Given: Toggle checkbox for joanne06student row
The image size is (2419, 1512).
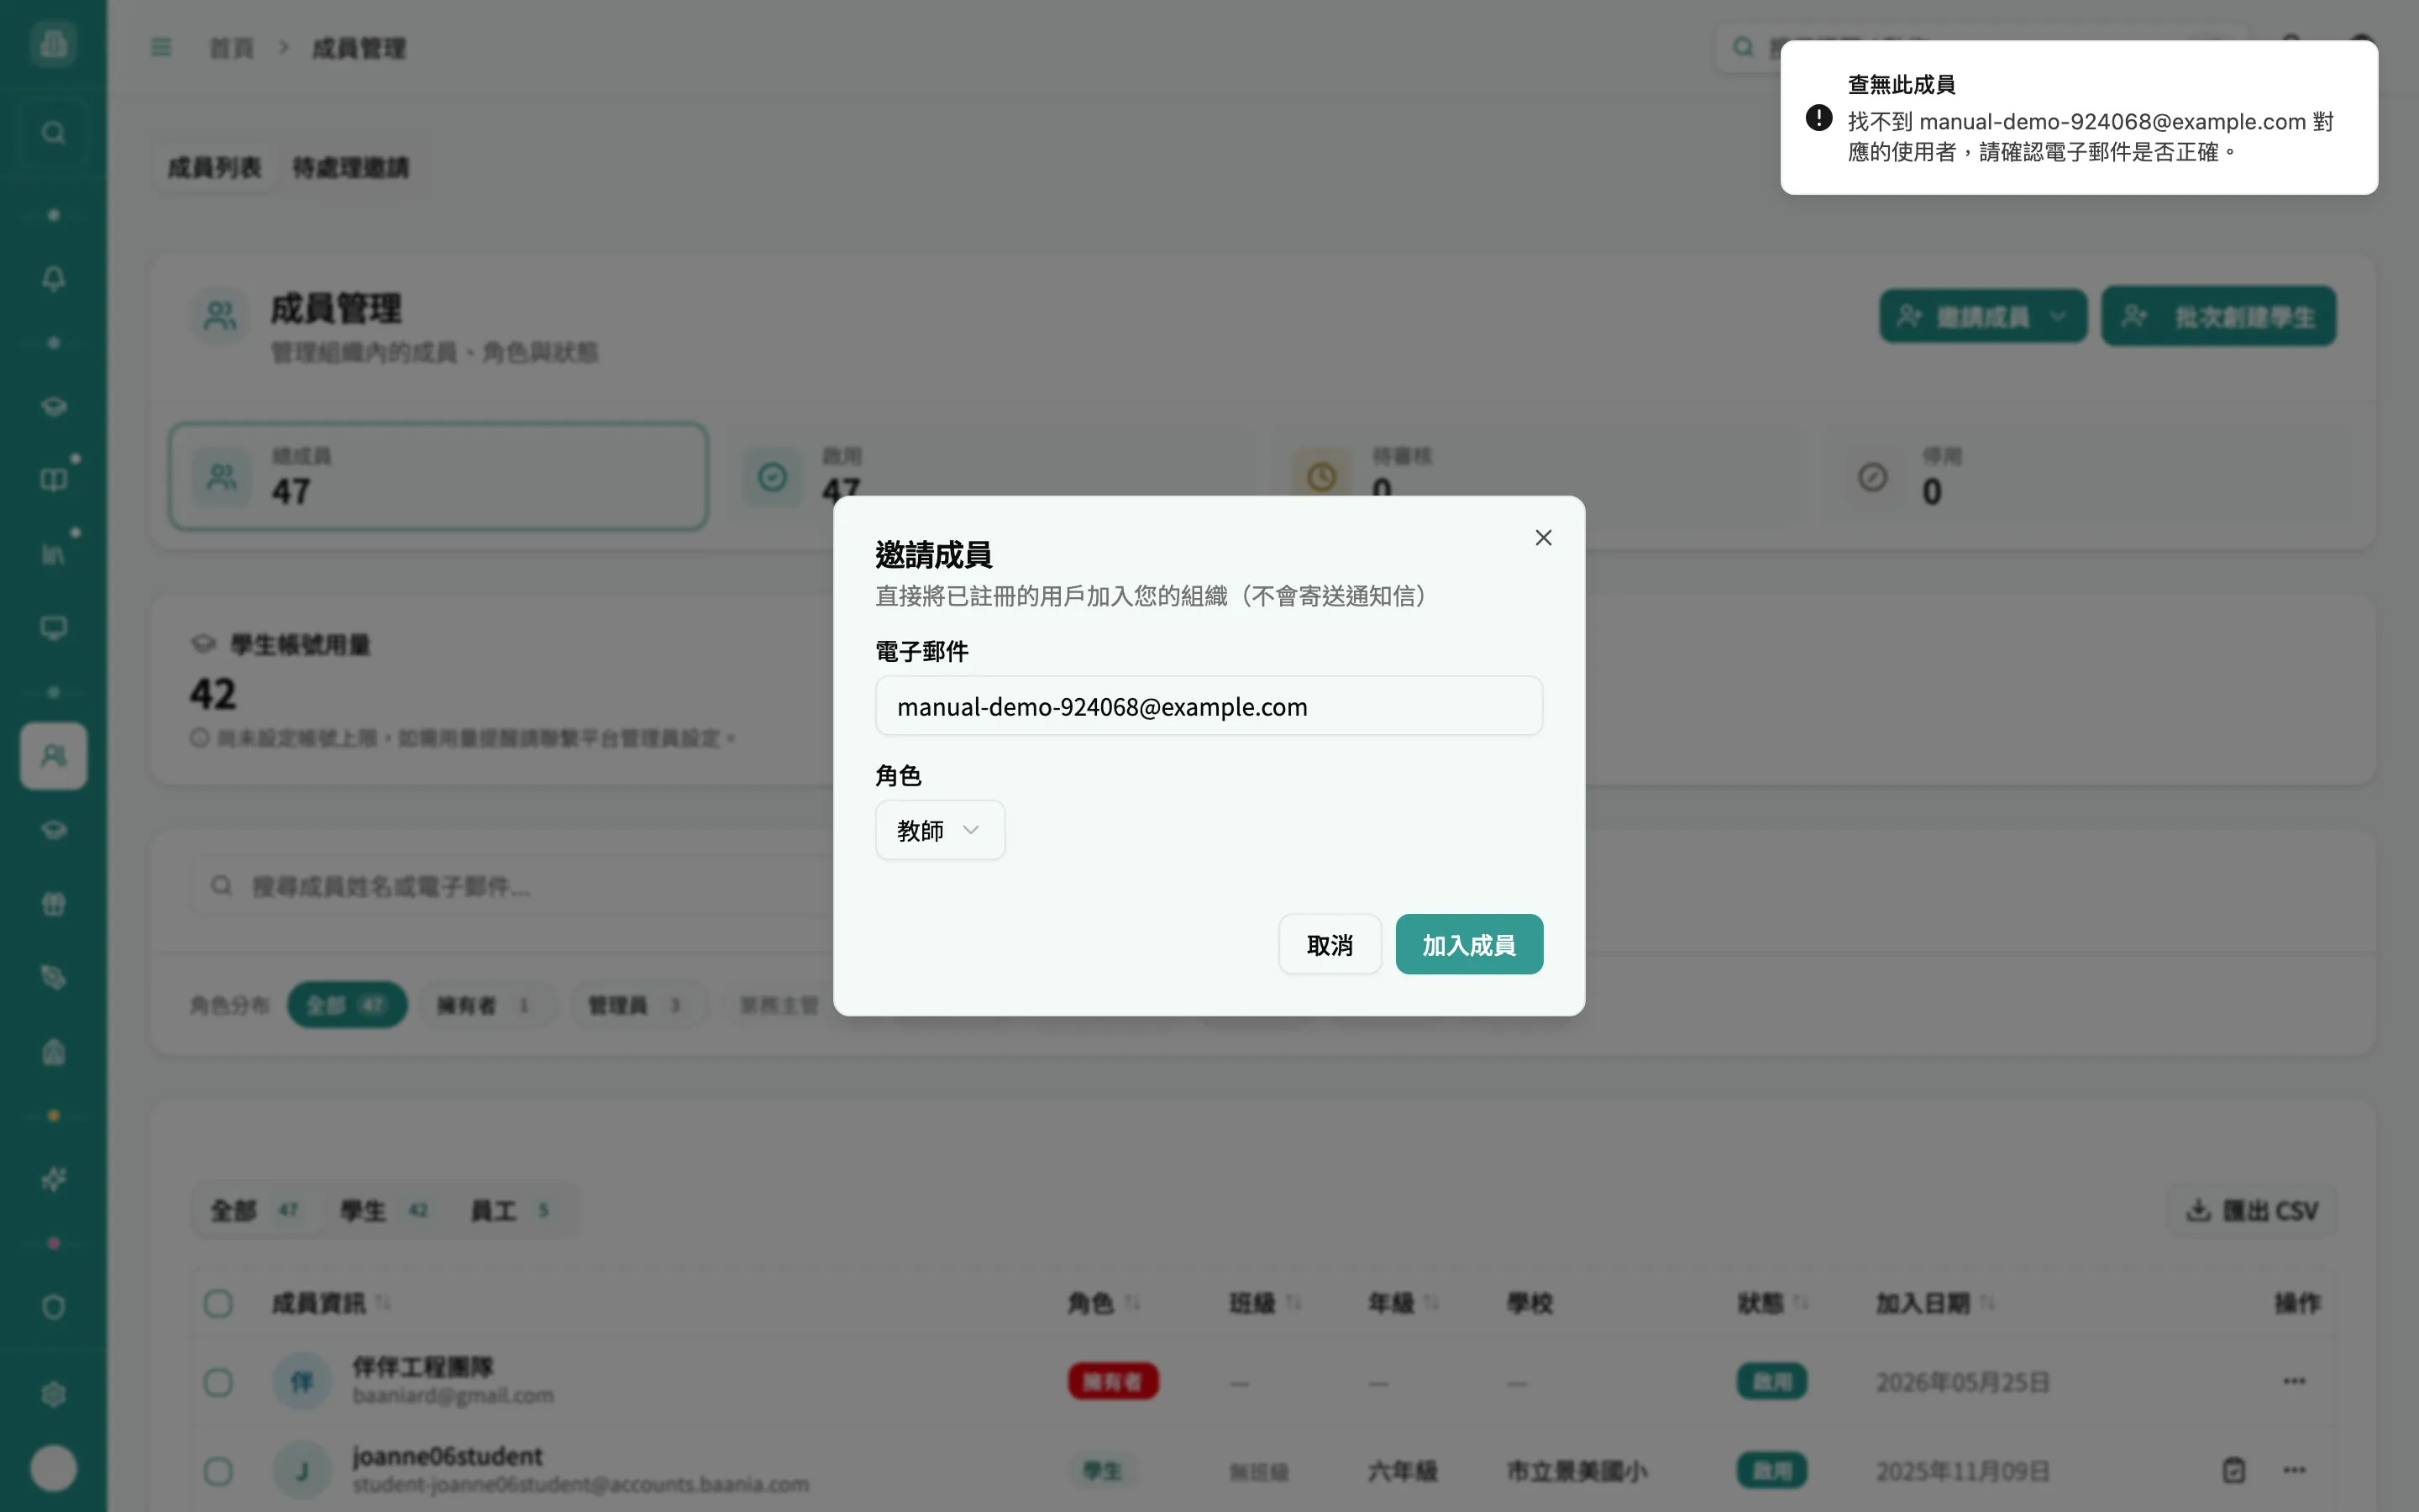Looking at the screenshot, I should click(218, 1471).
